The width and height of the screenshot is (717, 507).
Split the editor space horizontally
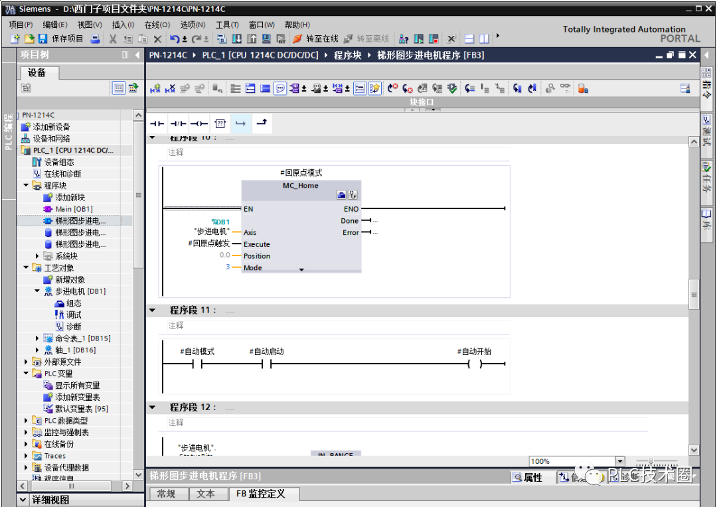(x=469, y=39)
